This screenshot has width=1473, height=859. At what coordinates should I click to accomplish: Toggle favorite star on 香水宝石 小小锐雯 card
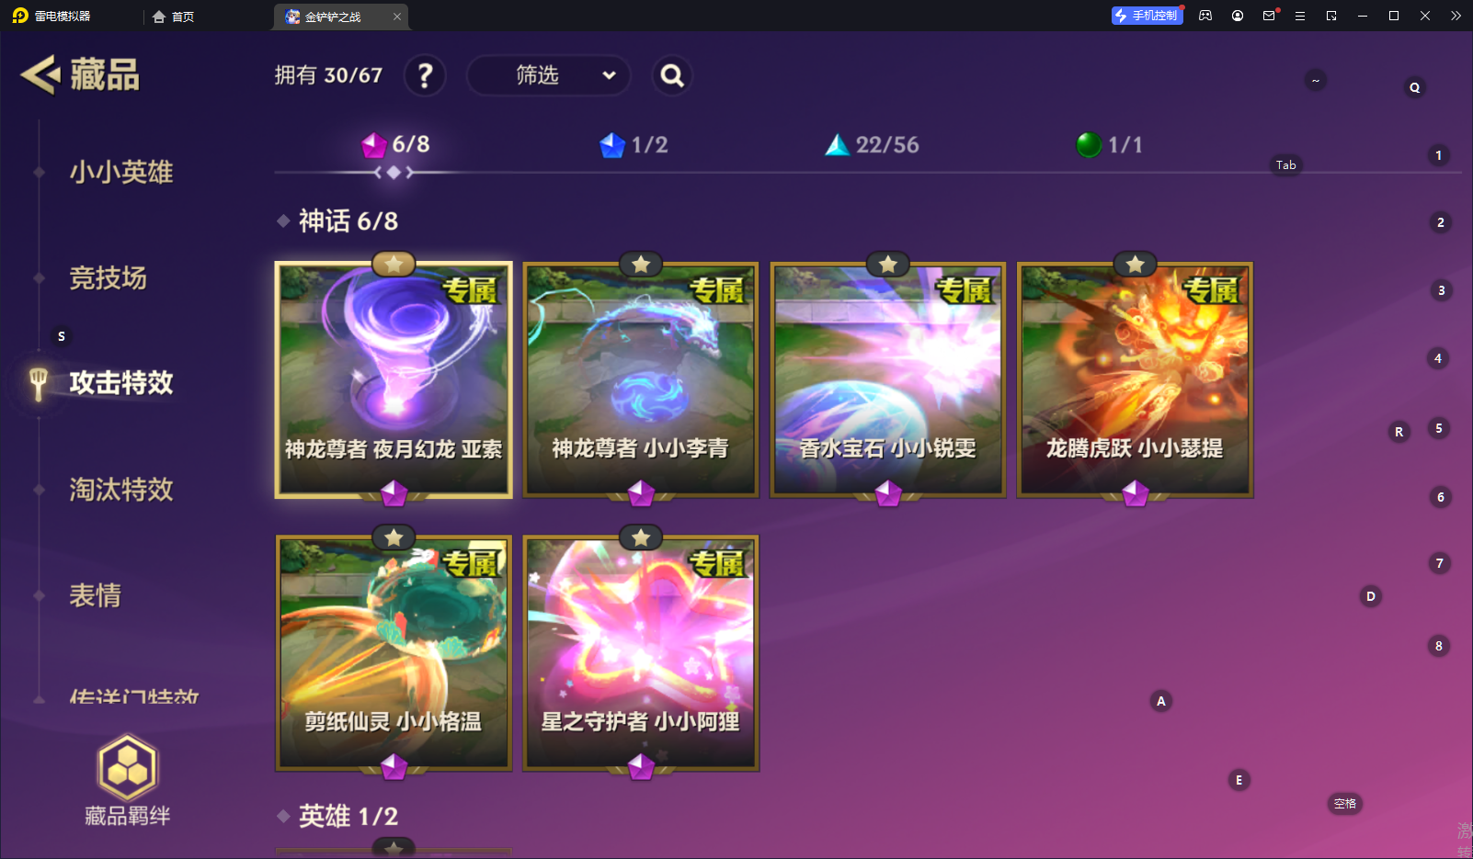pyautogui.click(x=888, y=265)
